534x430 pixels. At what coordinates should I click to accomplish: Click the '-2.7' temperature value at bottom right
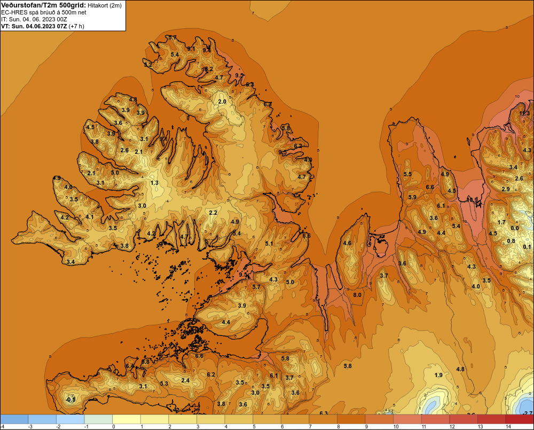[x=527, y=413]
